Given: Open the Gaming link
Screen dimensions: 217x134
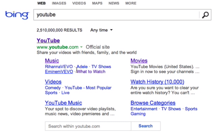Looking at the screenshot, I should 138,114.
